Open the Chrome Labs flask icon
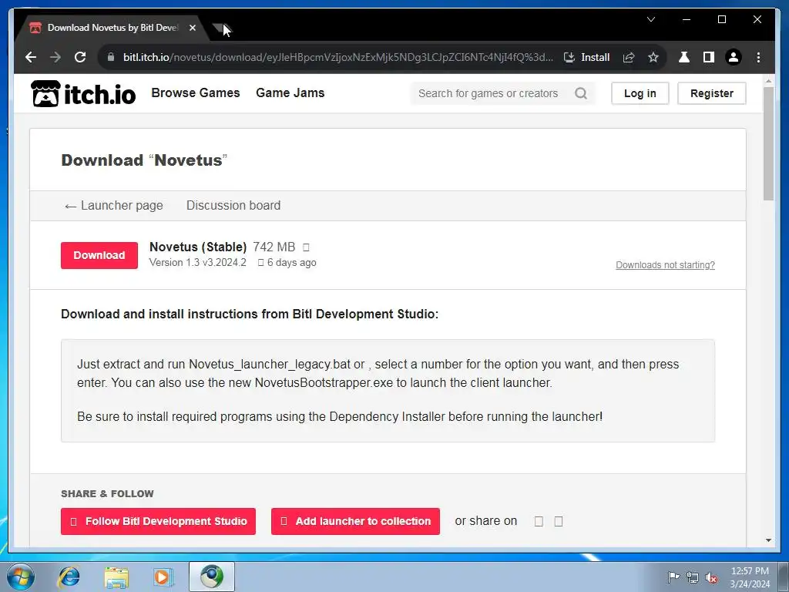 click(x=684, y=57)
